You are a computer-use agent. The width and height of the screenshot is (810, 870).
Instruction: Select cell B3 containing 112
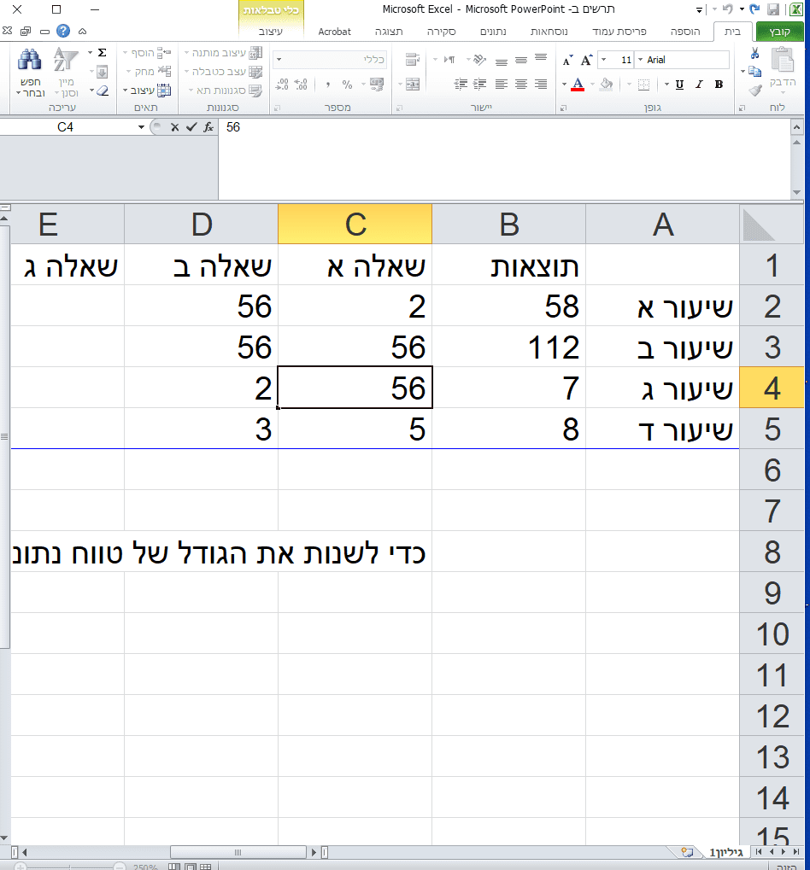click(x=509, y=347)
